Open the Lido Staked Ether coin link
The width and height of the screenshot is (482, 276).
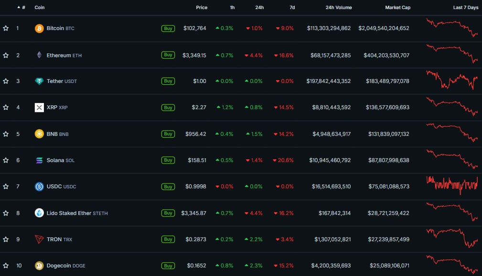[69, 213]
